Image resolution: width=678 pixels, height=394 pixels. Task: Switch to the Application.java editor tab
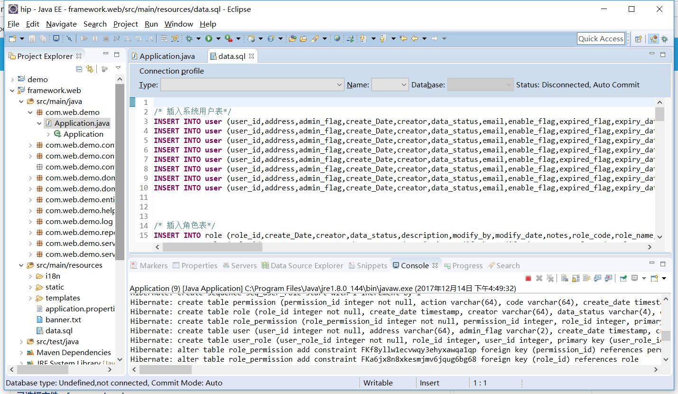[x=167, y=56]
